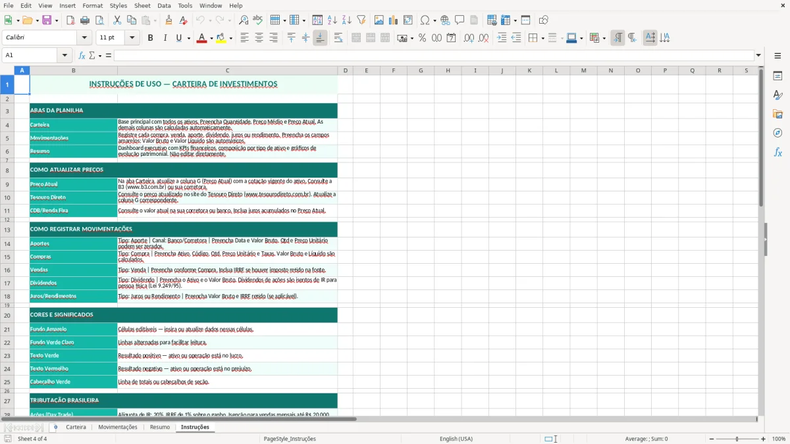
Task: Toggle wrap text
Action: (x=338, y=38)
